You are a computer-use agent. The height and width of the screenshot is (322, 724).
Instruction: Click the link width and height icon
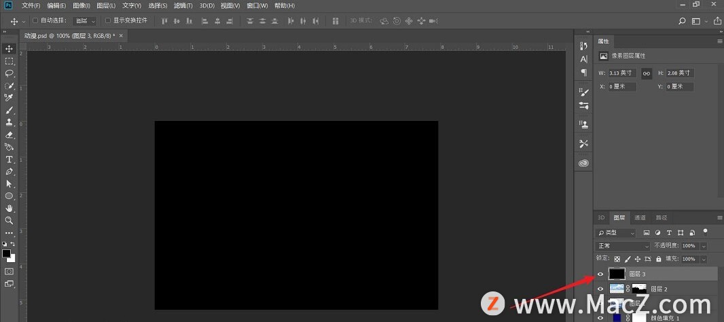tap(647, 73)
